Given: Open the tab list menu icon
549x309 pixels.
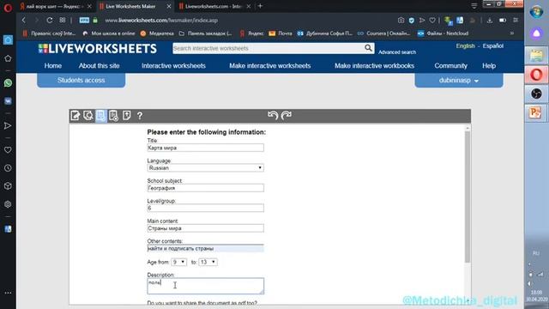Looking at the screenshot, I should [474, 6].
